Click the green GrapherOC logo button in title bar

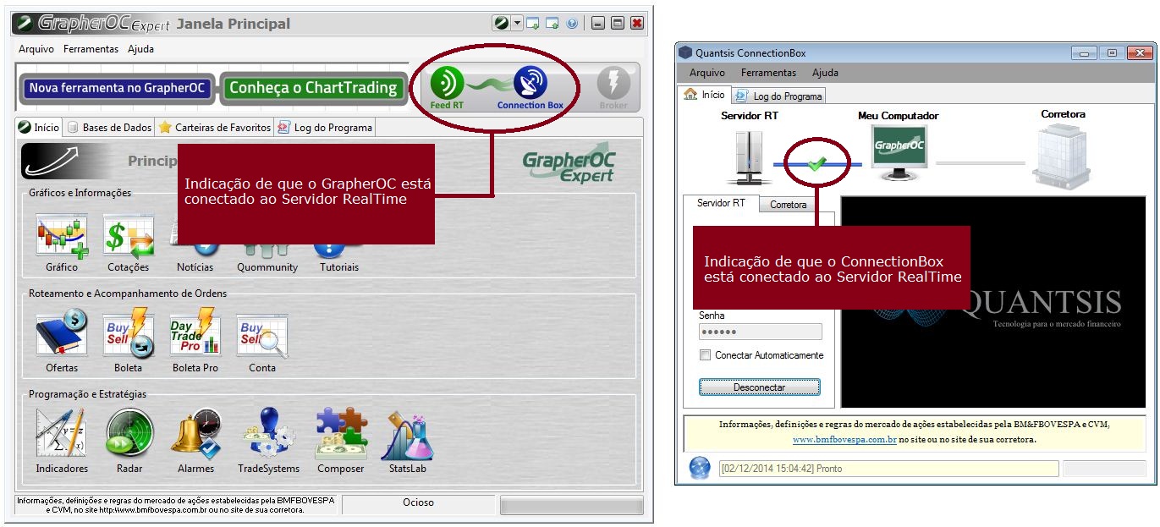pos(502,24)
